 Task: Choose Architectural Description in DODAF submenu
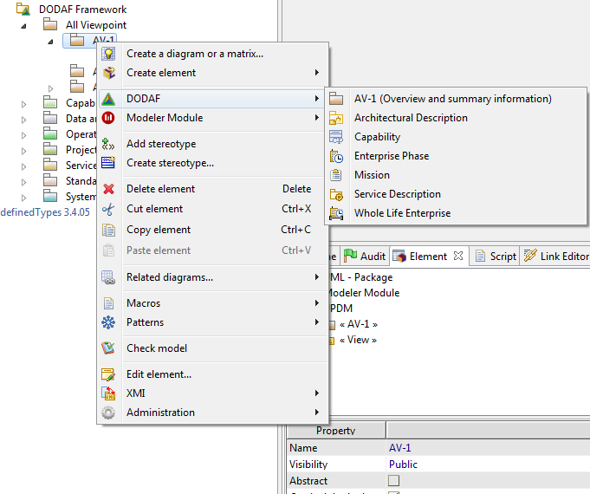point(456,118)
